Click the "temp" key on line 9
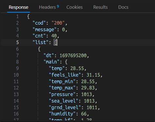 click(57, 68)
